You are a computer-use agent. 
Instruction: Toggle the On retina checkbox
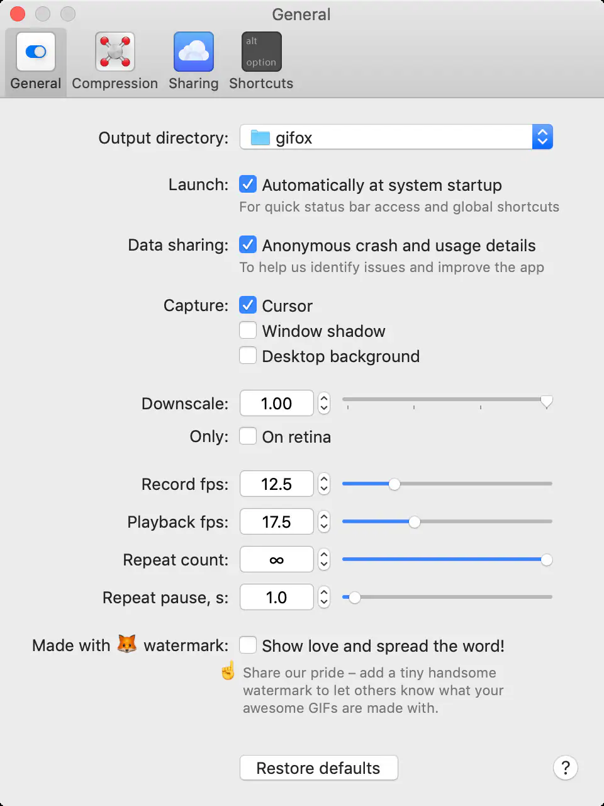click(248, 436)
